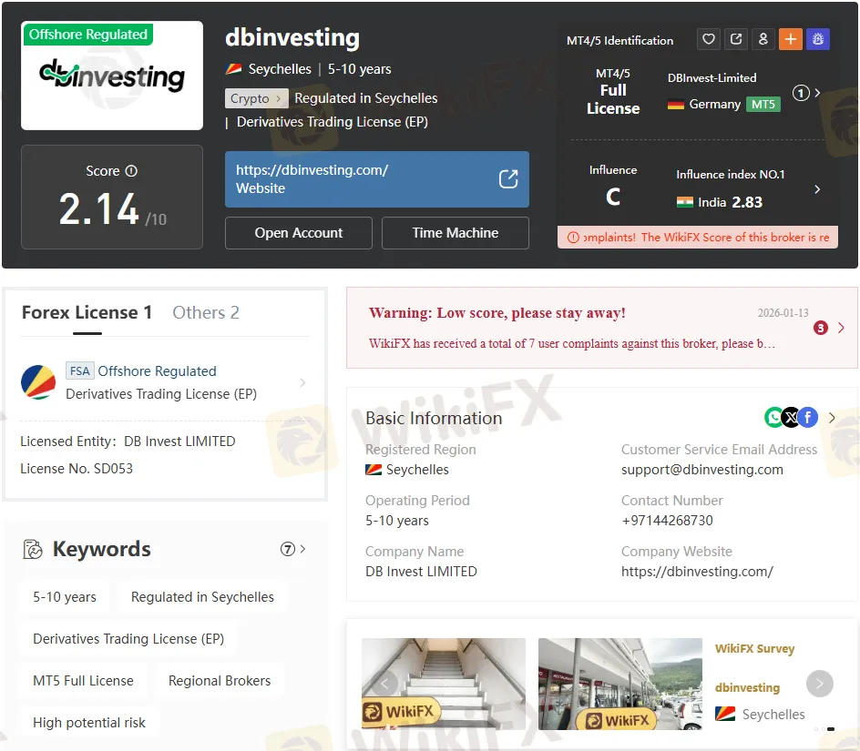Toggle the favorite heart icon
860x751 pixels.
click(x=709, y=39)
